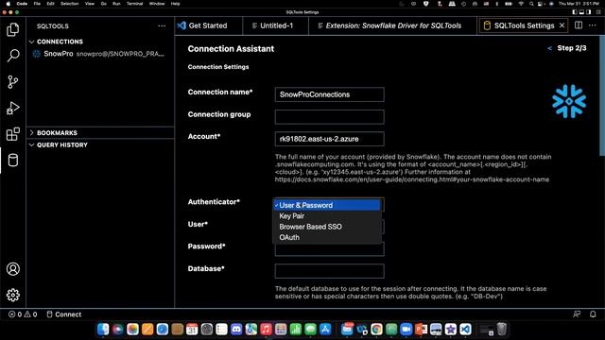
Task: Open Discord from the dock
Action: pyautogui.click(x=236, y=330)
